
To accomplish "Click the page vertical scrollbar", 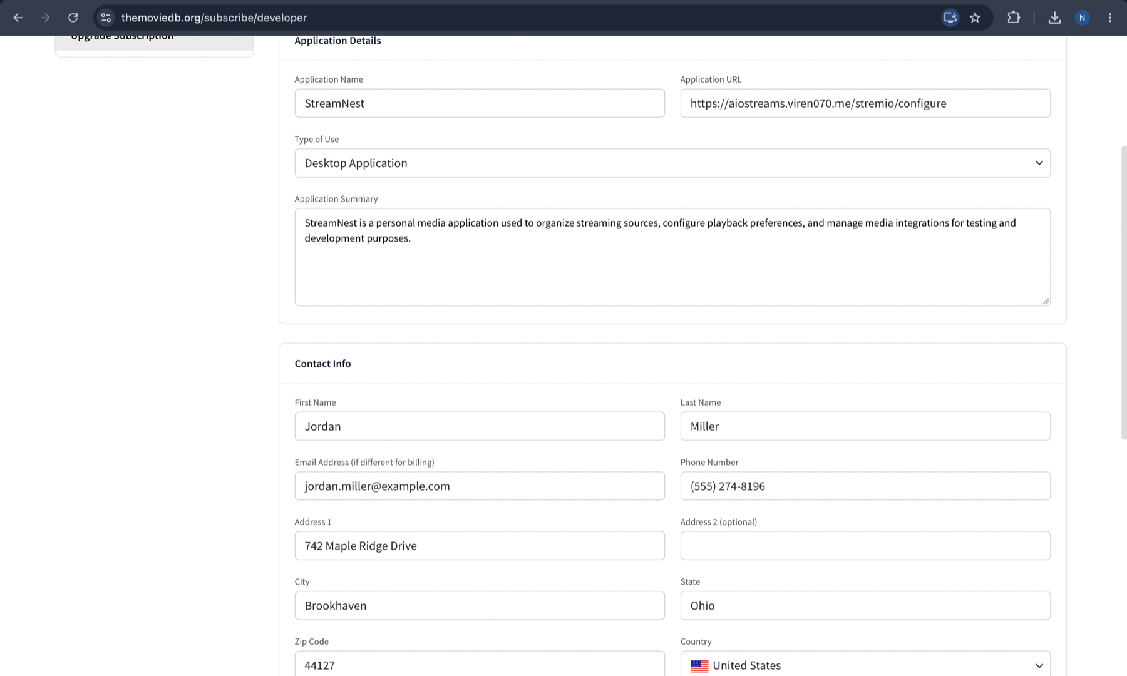I will point(1124,292).
